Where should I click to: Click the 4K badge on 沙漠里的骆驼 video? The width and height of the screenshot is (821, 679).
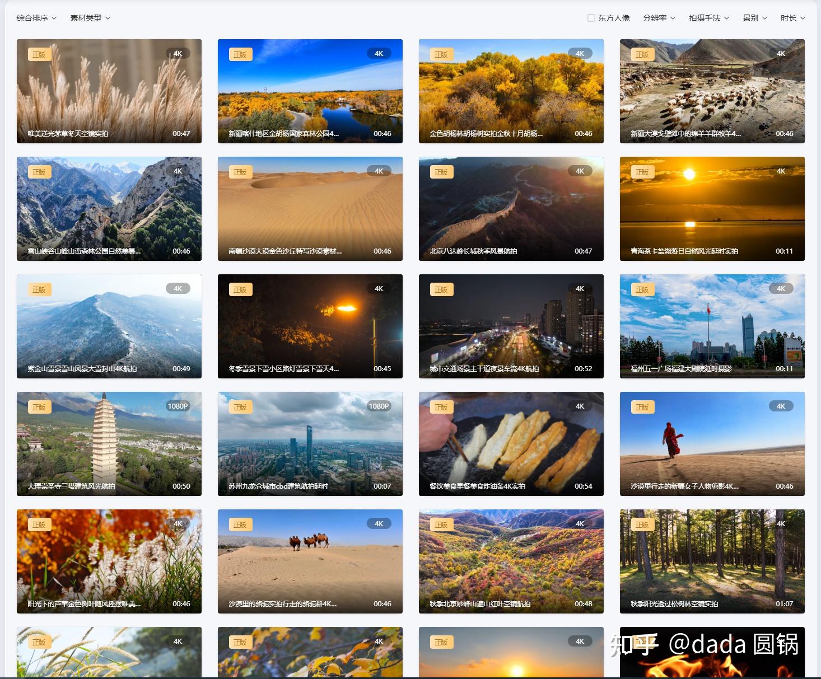click(x=379, y=524)
